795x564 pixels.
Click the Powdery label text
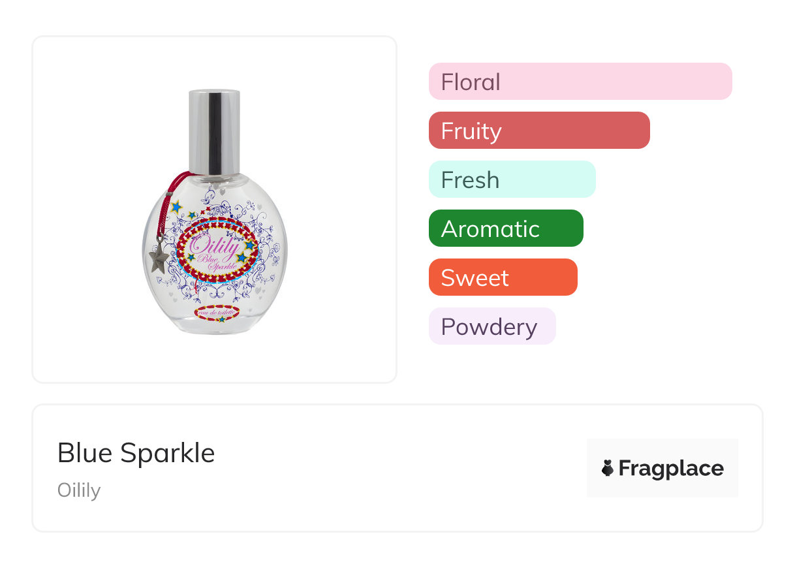(x=489, y=327)
